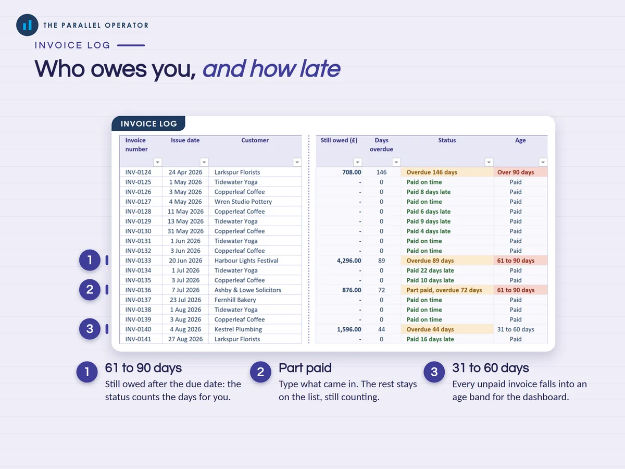Select the 708.00 still owed amount
The image size is (625, 469).
[352, 172]
